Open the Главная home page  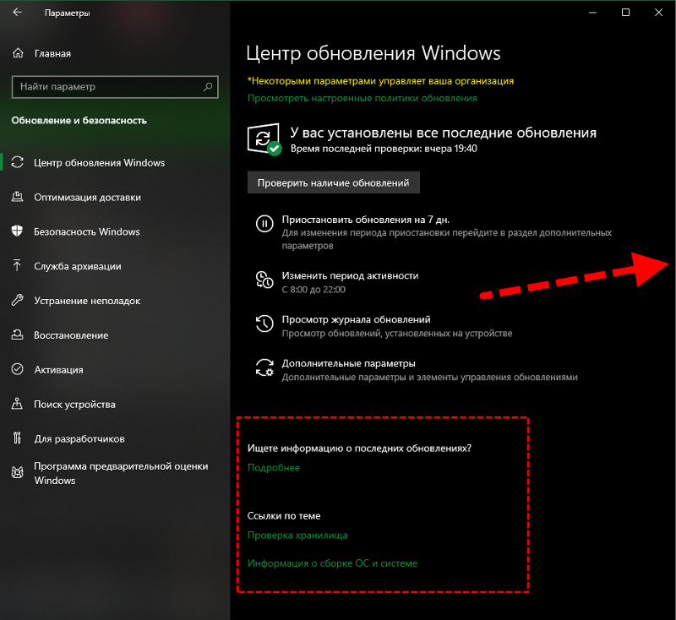pyautogui.click(x=52, y=53)
